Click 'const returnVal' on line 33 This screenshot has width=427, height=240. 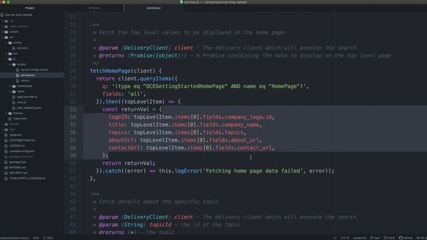tap(126, 109)
